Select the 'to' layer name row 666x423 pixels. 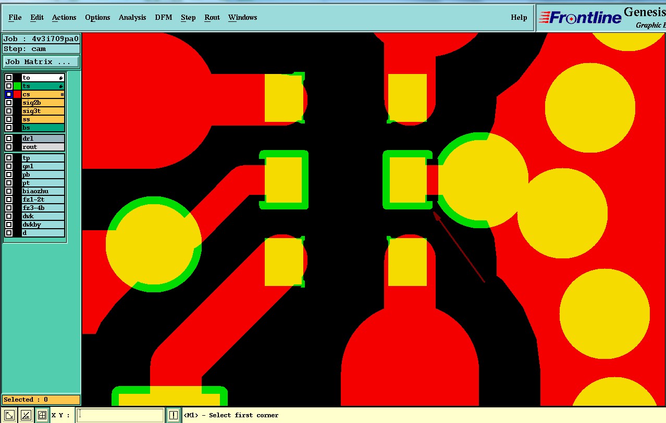point(43,78)
